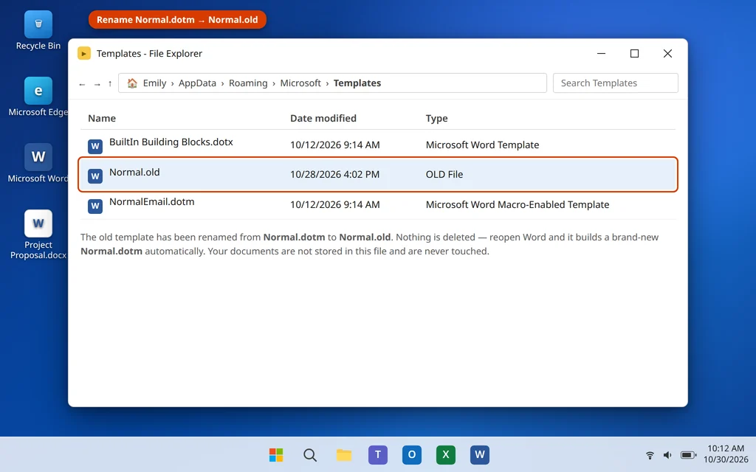Viewport: 756px width, 472px height.
Task: Expand chevron between AppData and Roaming
Action: click(x=222, y=84)
